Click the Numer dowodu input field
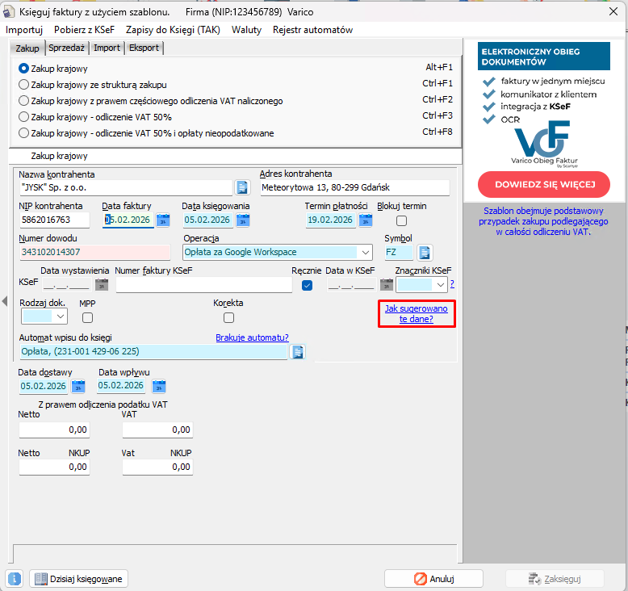Screen dimensions: 628x591 tap(94, 253)
